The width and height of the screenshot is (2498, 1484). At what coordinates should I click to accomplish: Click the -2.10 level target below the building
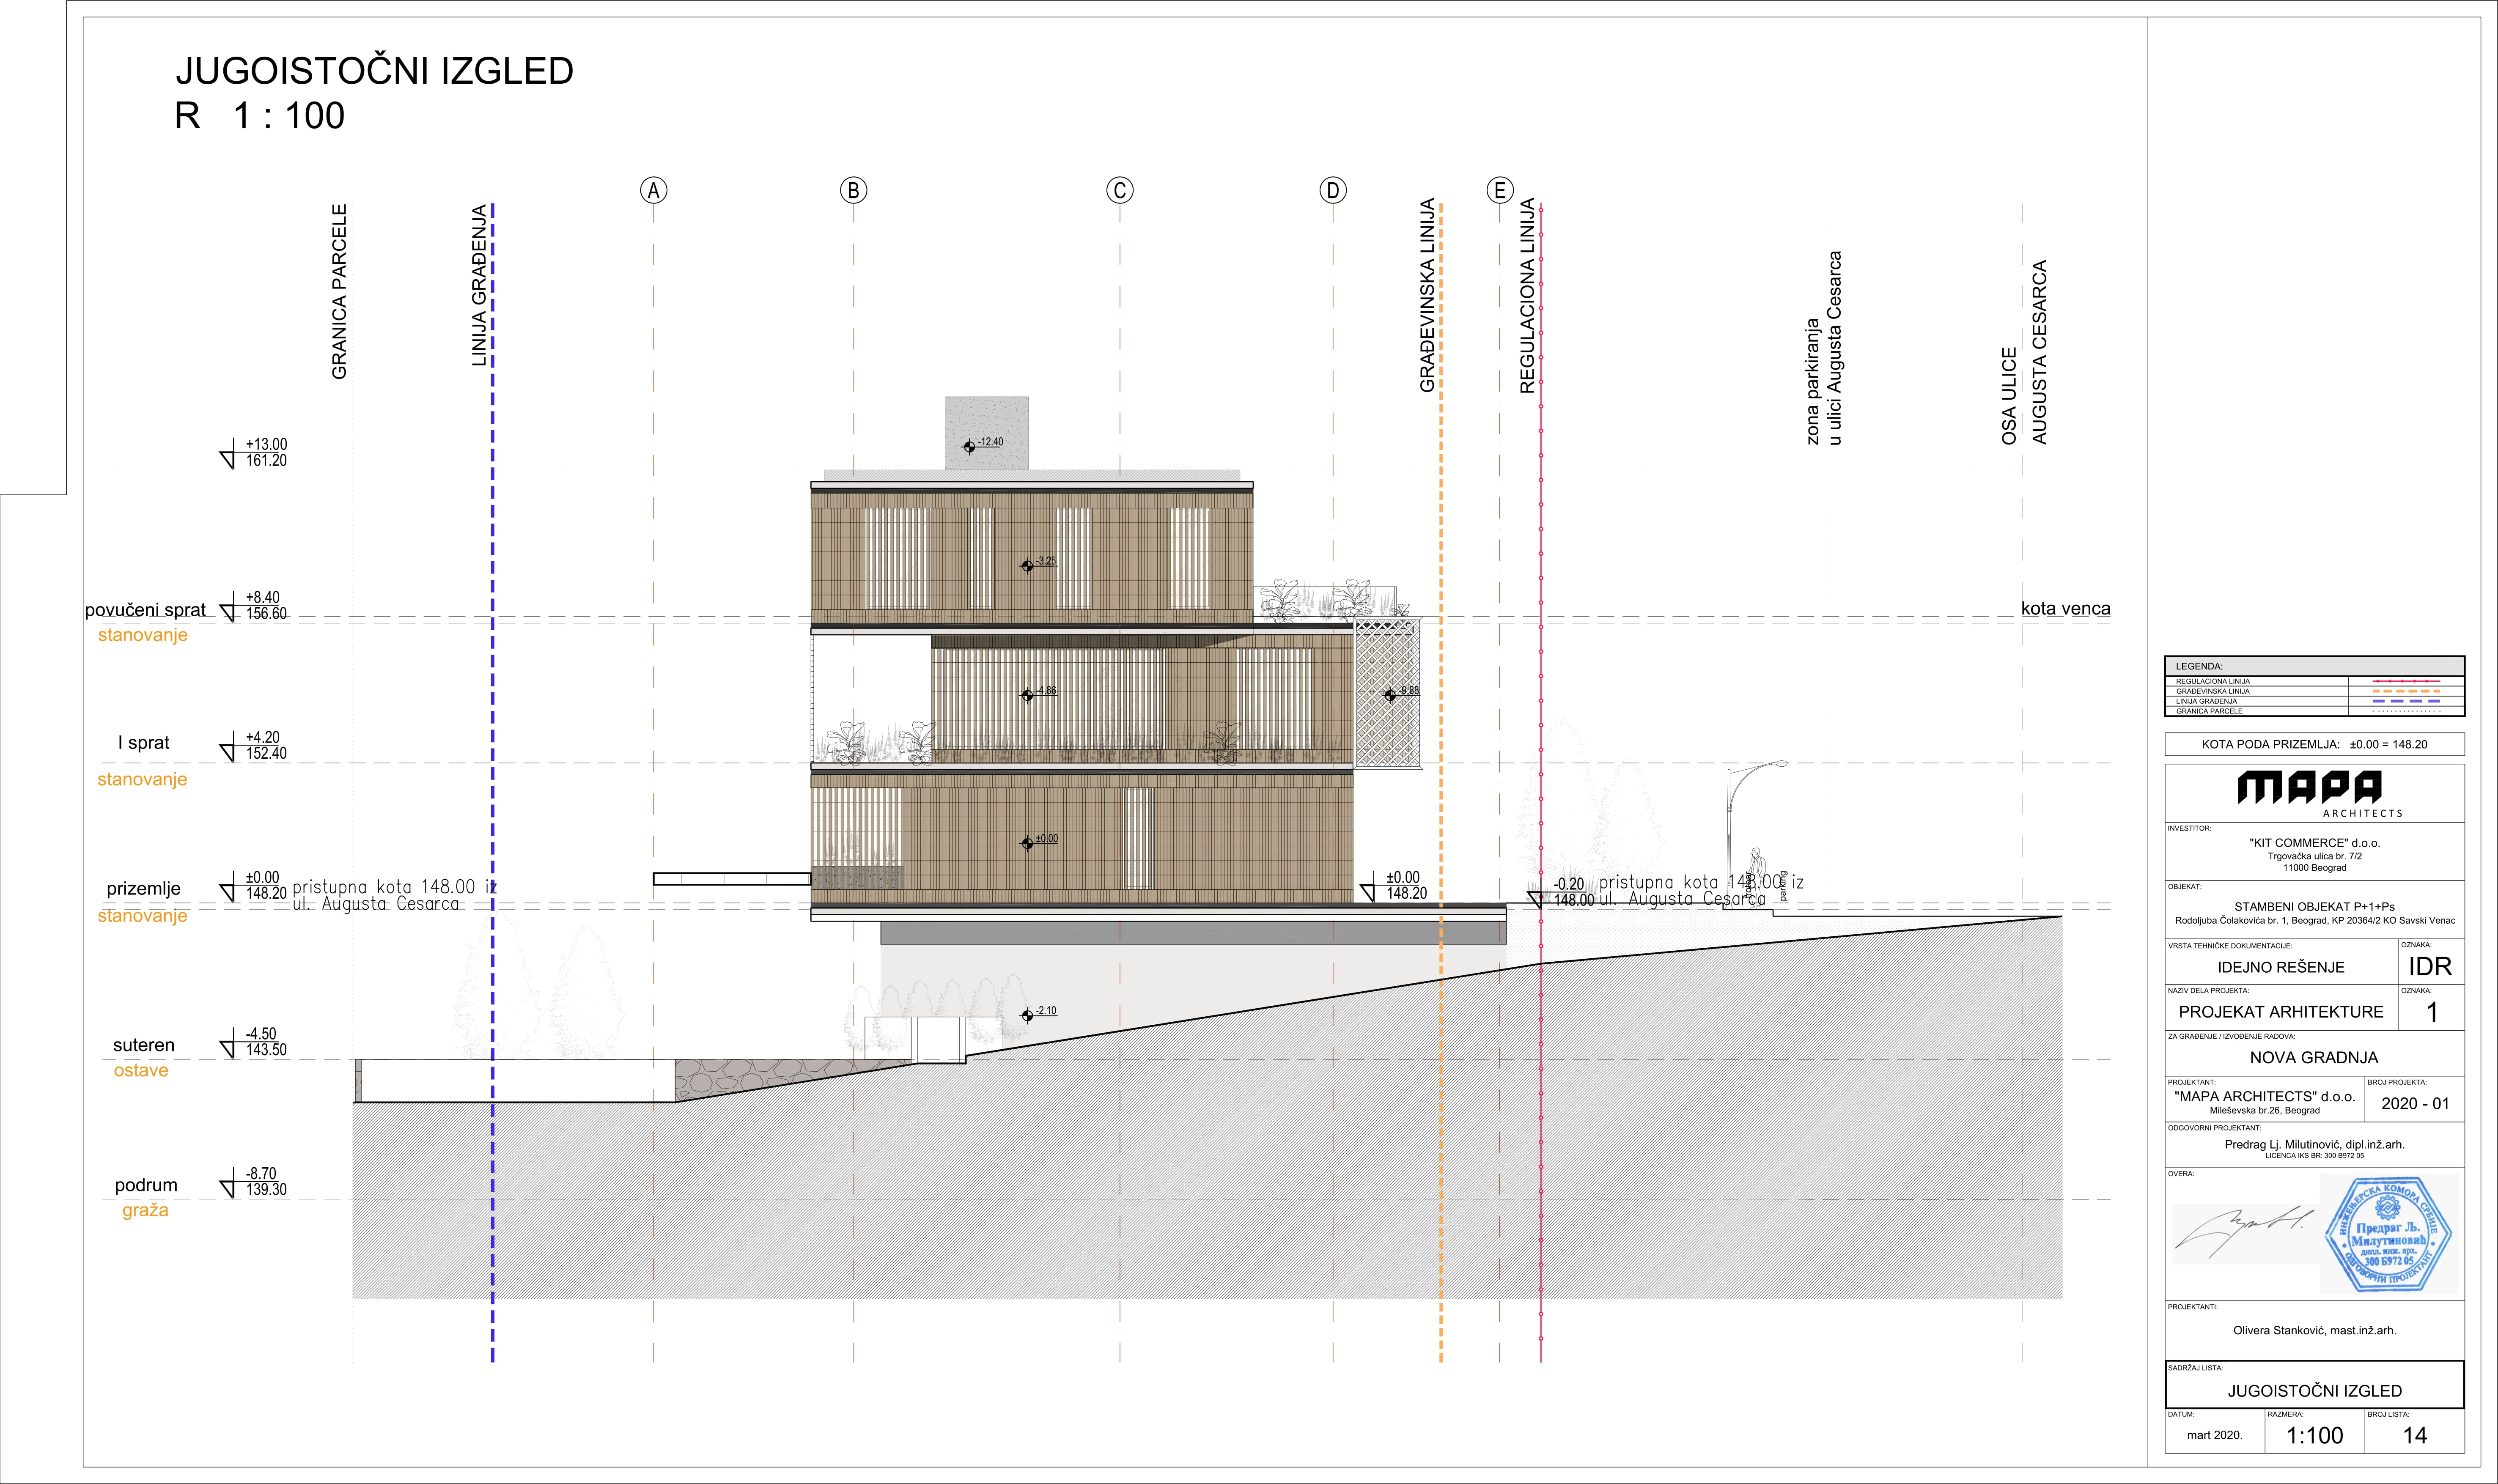click(1027, 1015)
